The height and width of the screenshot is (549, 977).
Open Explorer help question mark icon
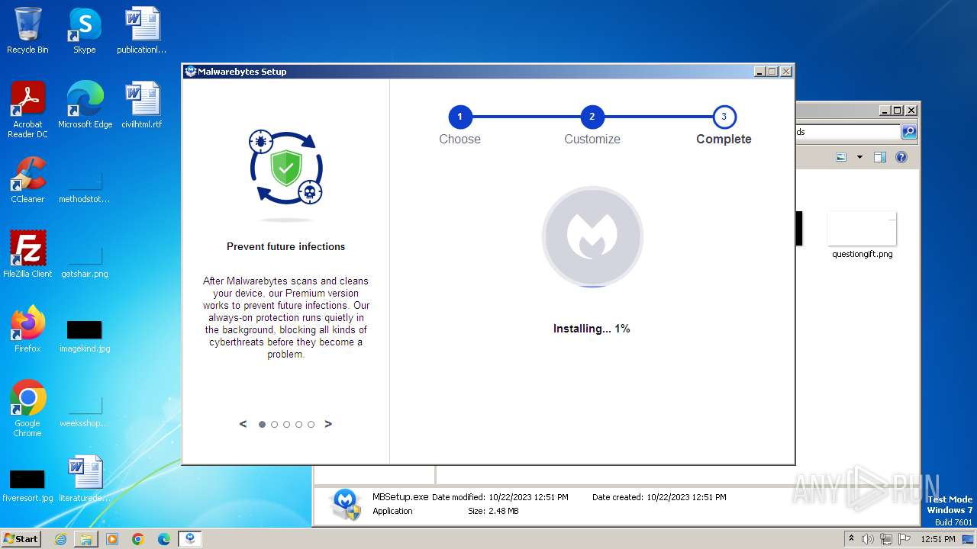(x=901, y=157)
